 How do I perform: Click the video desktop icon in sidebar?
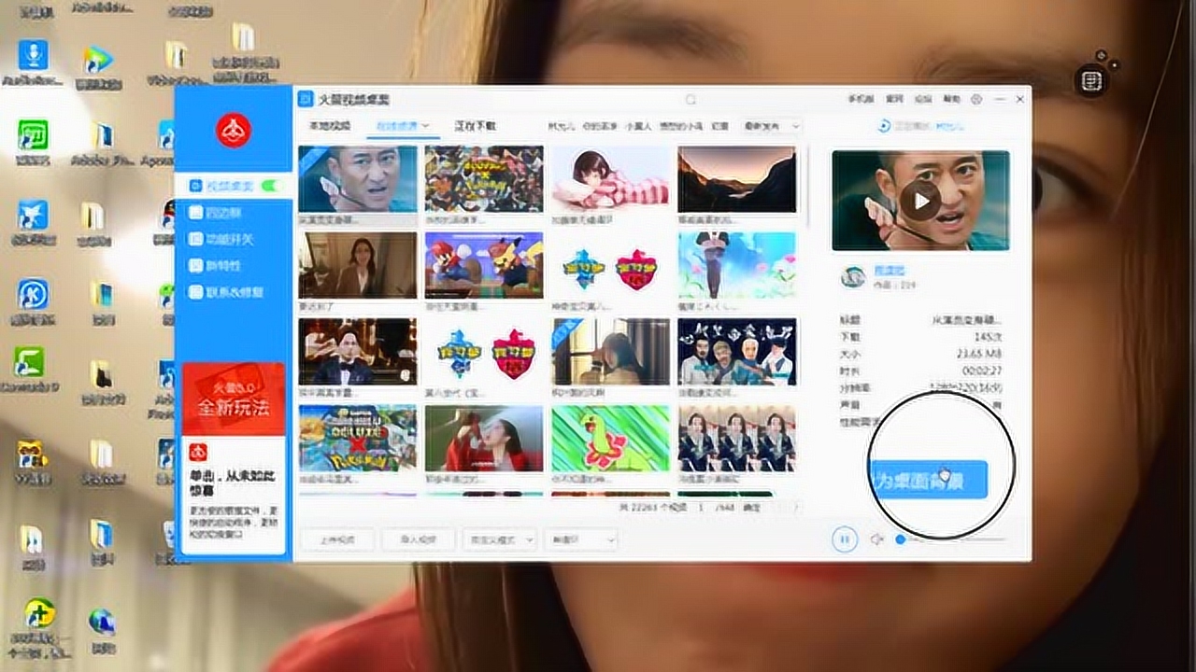tap(195, 186)
